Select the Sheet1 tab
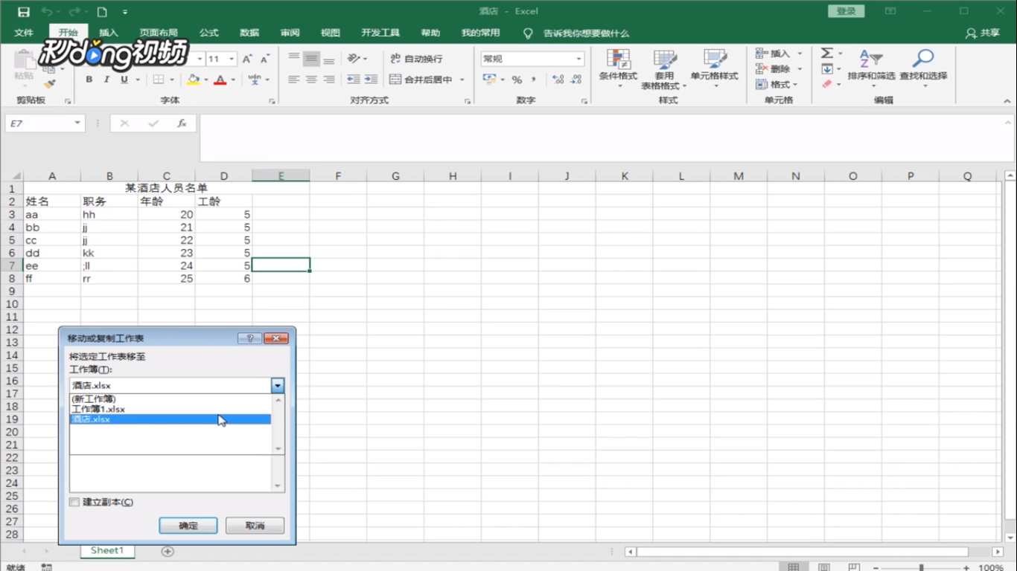Image resolution: width=1017 pixels, height=571 pixels. point(107,551)
